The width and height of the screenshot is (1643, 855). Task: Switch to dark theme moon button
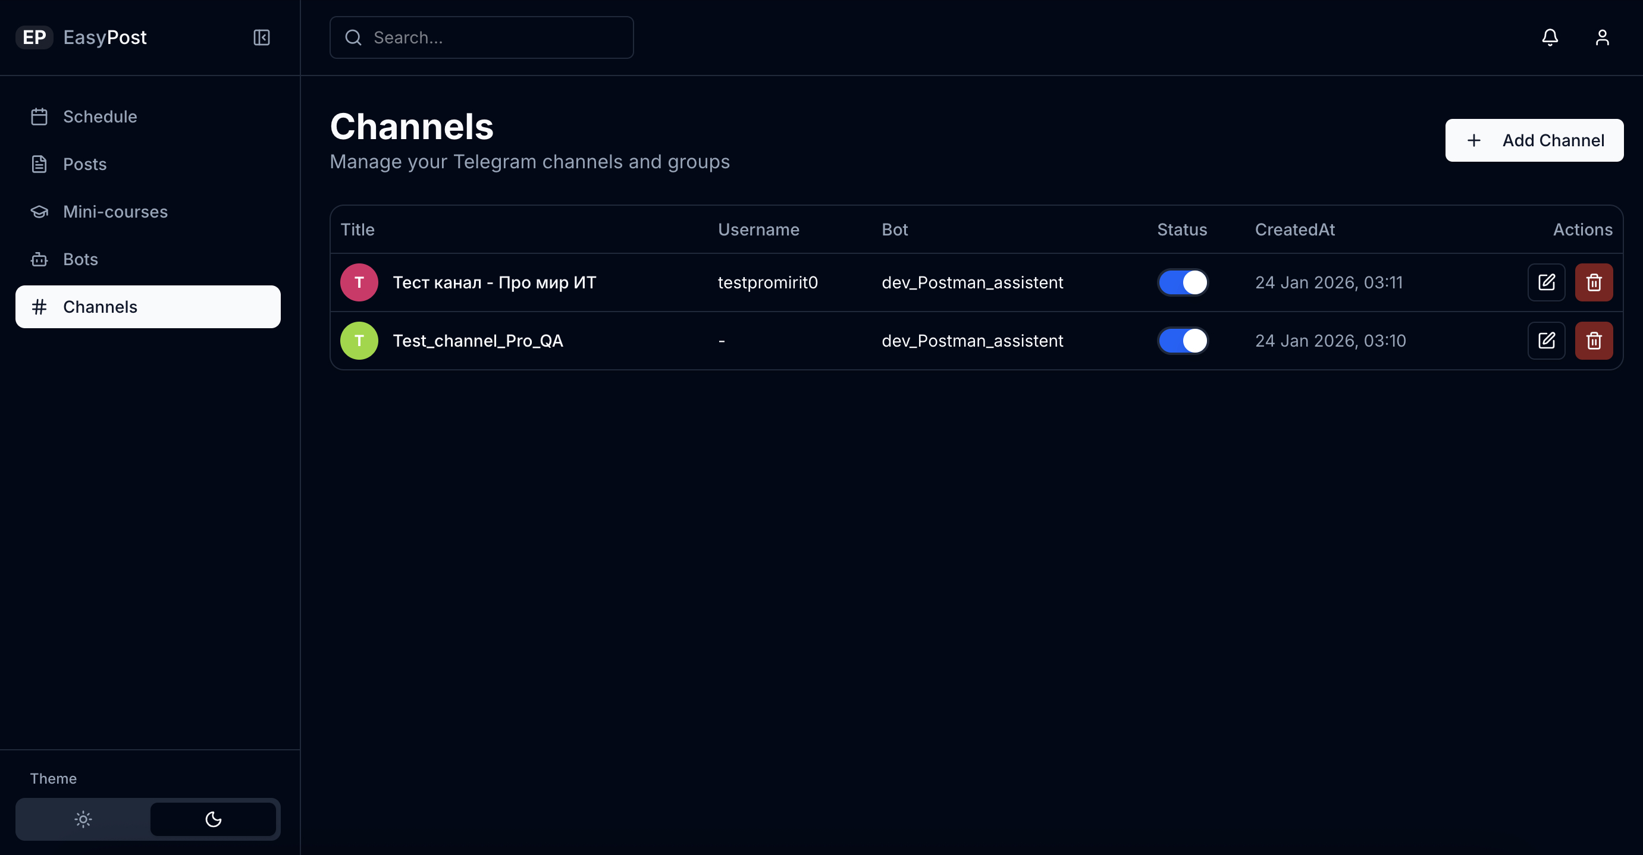[x=213, y=819]
